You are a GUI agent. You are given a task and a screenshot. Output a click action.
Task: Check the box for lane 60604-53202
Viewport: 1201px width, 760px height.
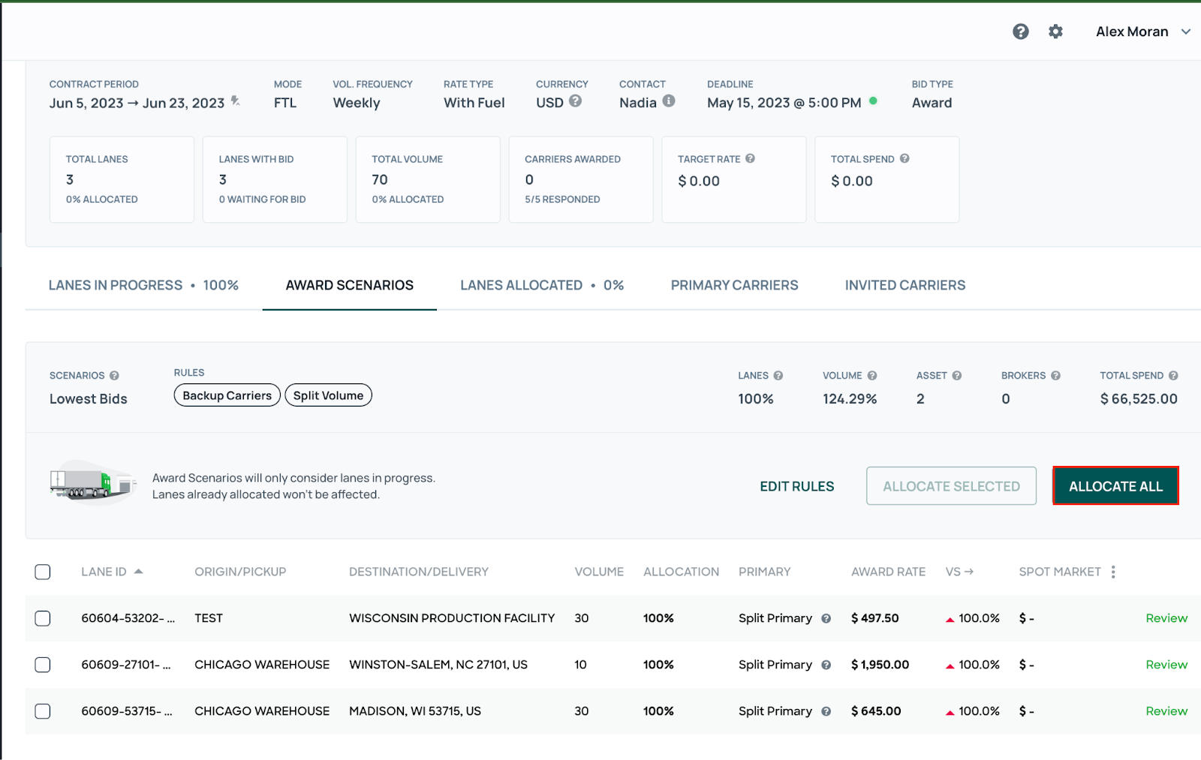click(43, 618)
